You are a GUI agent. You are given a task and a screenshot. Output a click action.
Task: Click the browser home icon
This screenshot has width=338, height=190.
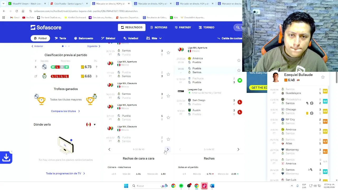23,11
